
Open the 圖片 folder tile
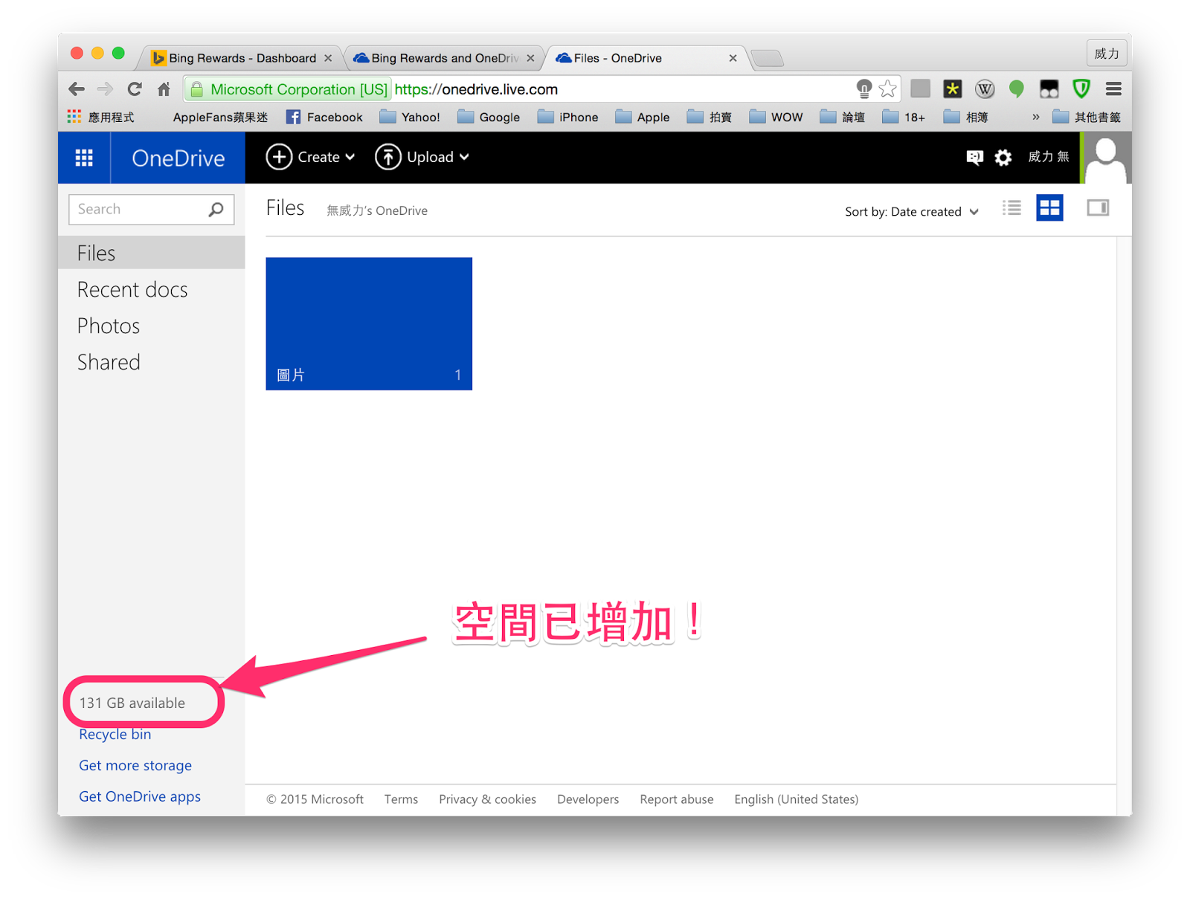point(369,323)
